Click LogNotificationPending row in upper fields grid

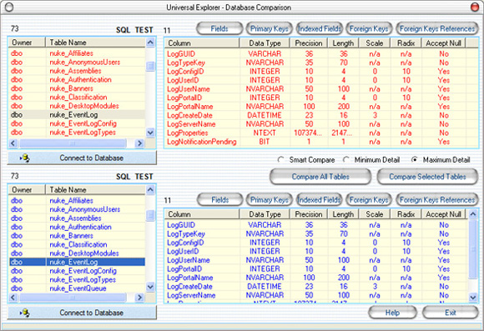tap(316, 142)
